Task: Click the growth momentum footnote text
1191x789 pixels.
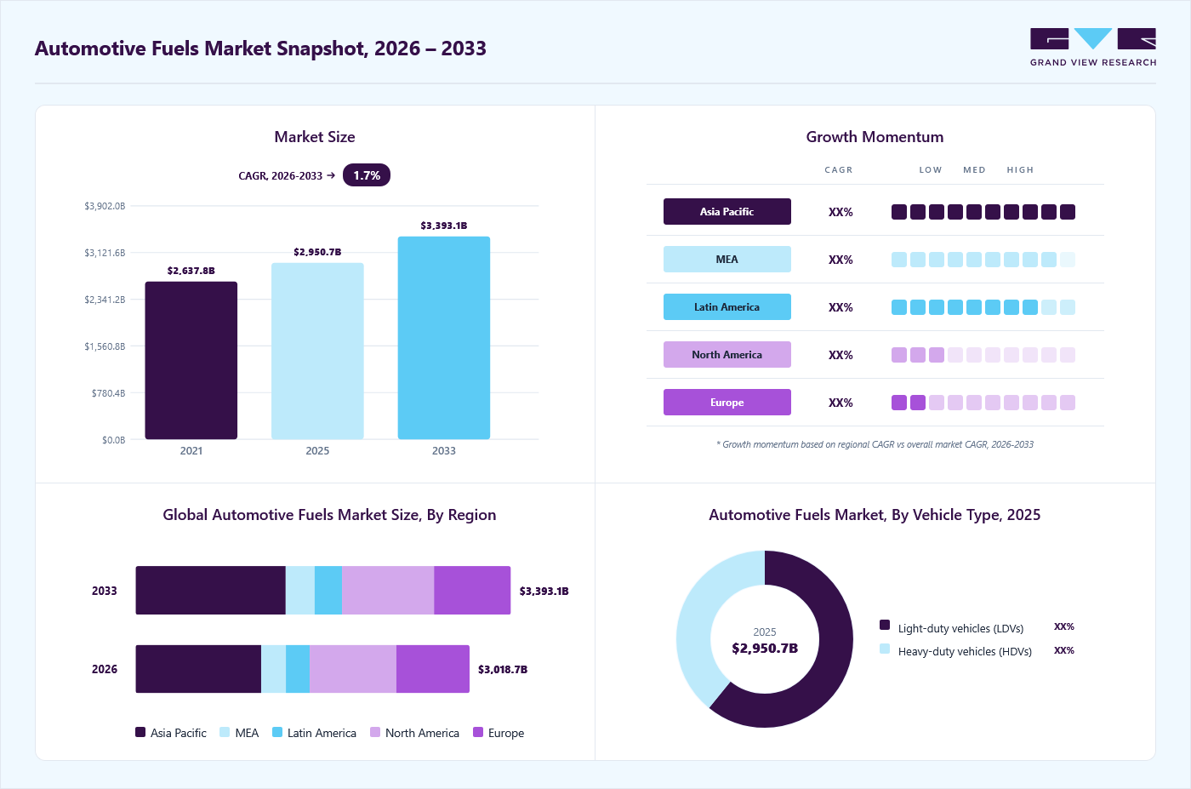Action: click(875, 444)
